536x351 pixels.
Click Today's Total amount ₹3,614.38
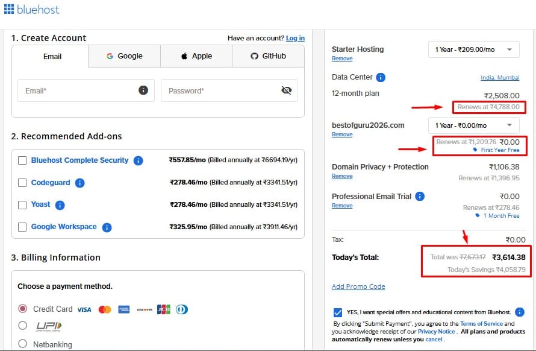509,257
